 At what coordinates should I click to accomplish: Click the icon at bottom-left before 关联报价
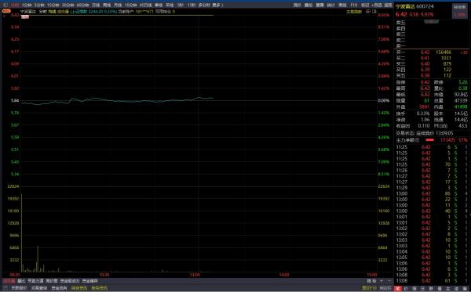(x=6, y=288)
